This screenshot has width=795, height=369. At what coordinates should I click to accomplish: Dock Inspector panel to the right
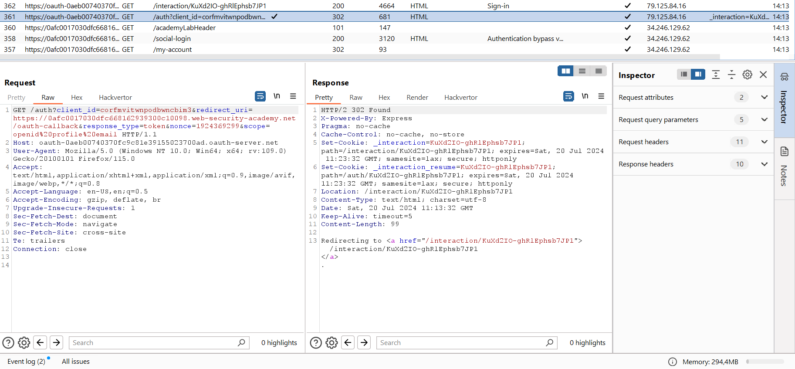point(698,74)
